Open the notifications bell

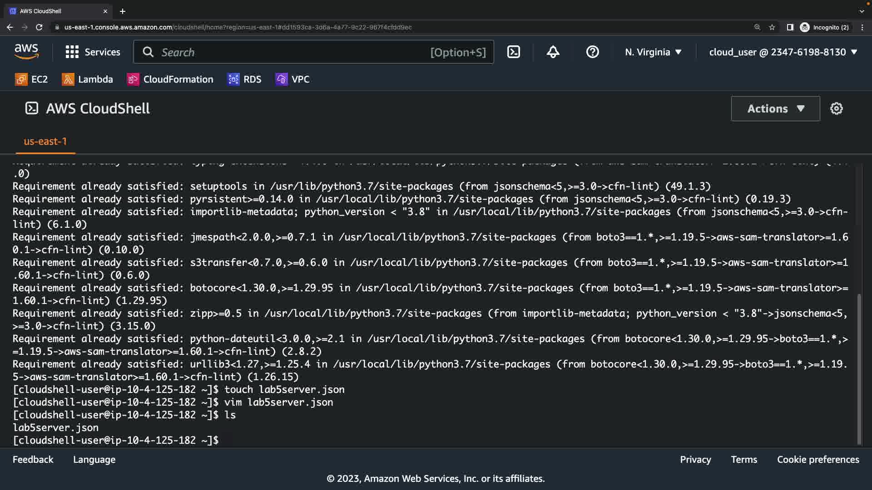pos(553,52)
